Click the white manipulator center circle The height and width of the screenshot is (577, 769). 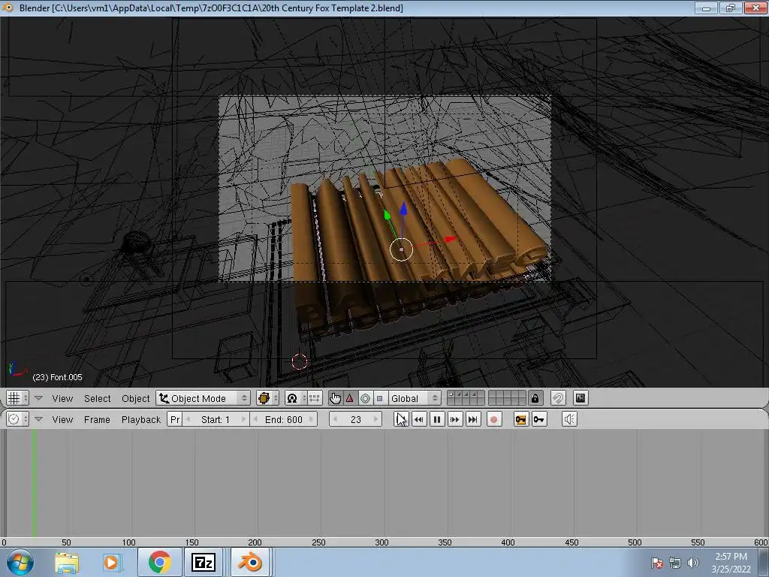coord(401,249)
